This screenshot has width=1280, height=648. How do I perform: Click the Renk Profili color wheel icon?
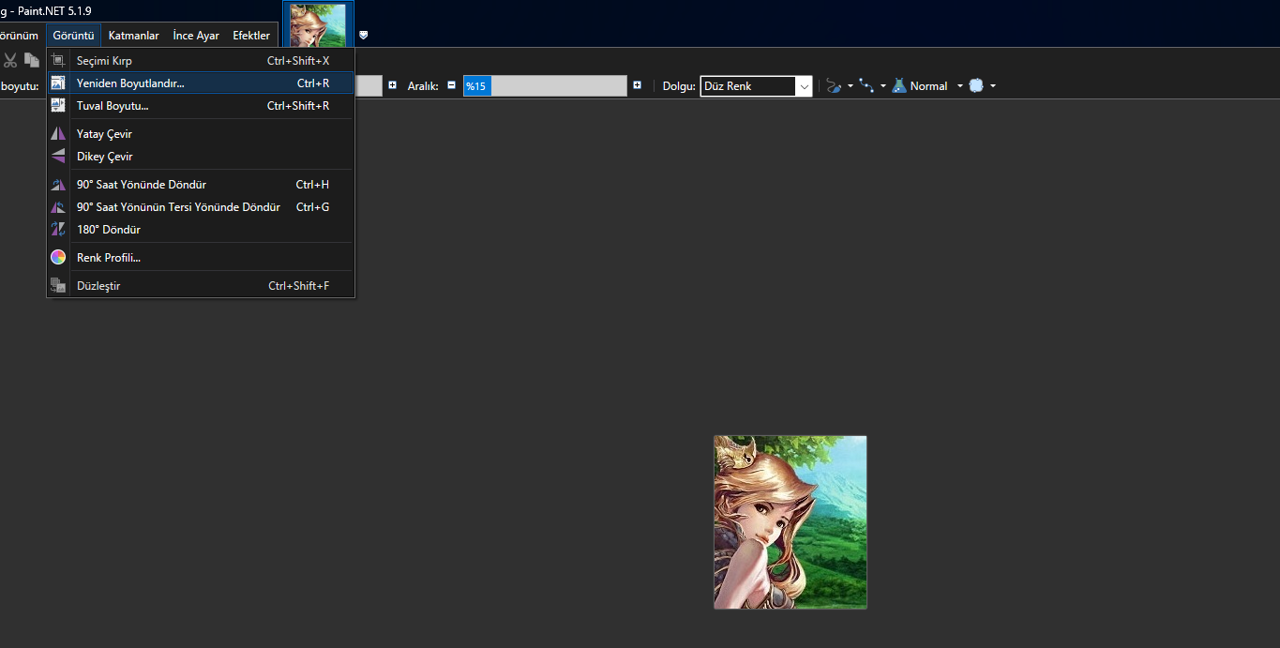click(57, 256)
